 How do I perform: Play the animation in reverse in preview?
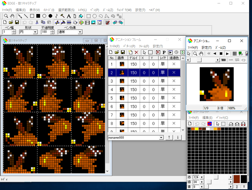click(x=215, y=54)
